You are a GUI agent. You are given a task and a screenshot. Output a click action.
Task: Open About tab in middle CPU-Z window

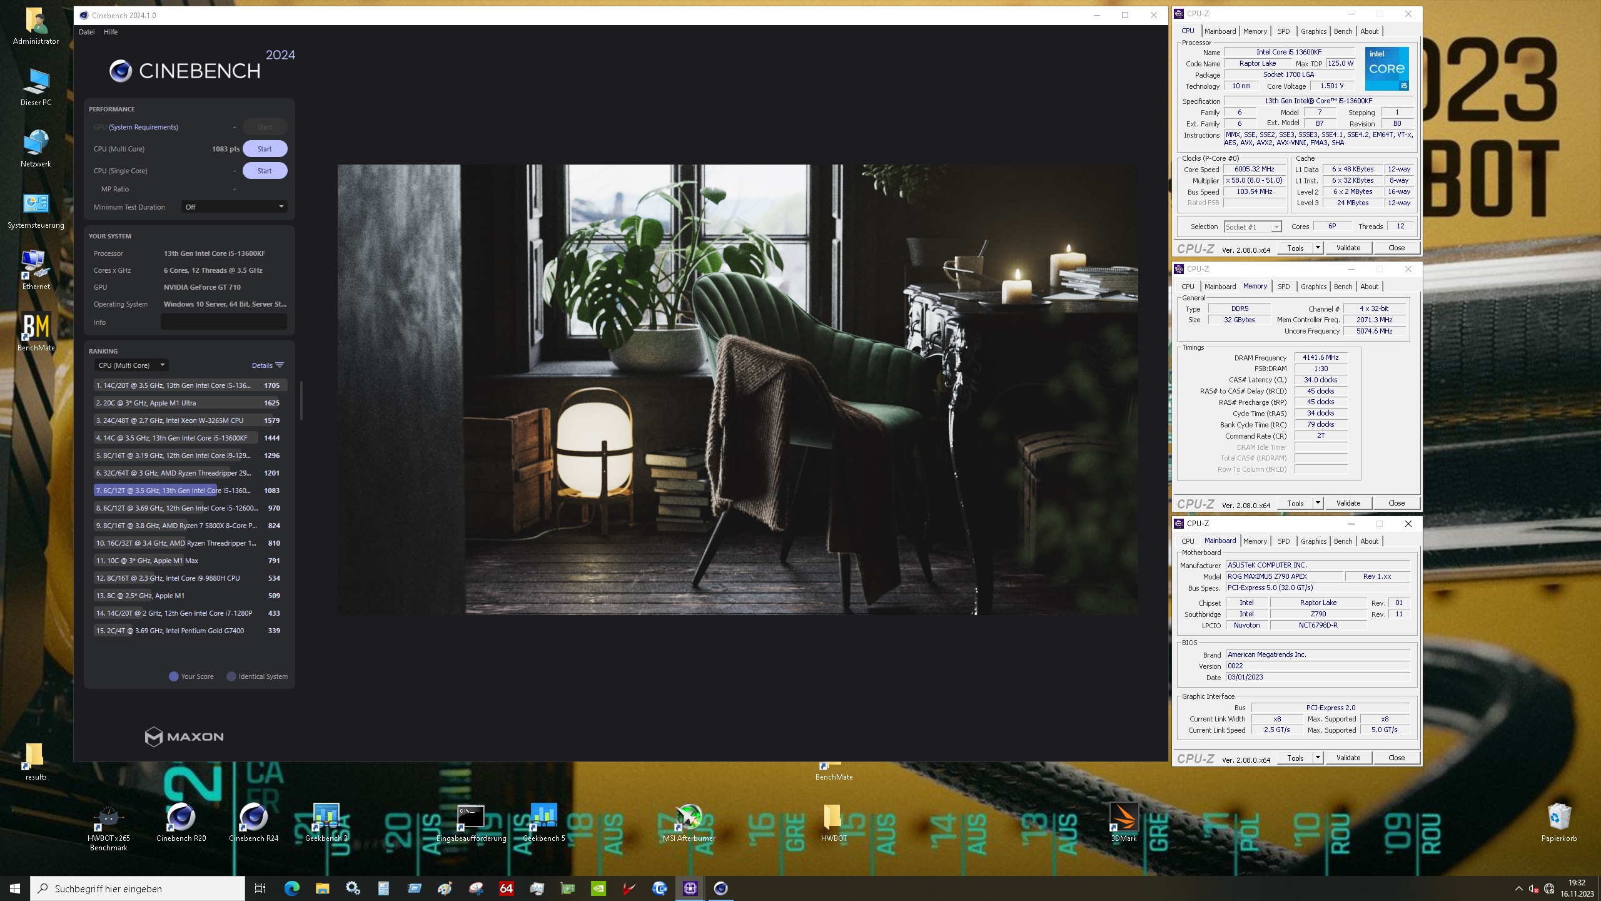pyautogui.click(x=1369, y=287)
